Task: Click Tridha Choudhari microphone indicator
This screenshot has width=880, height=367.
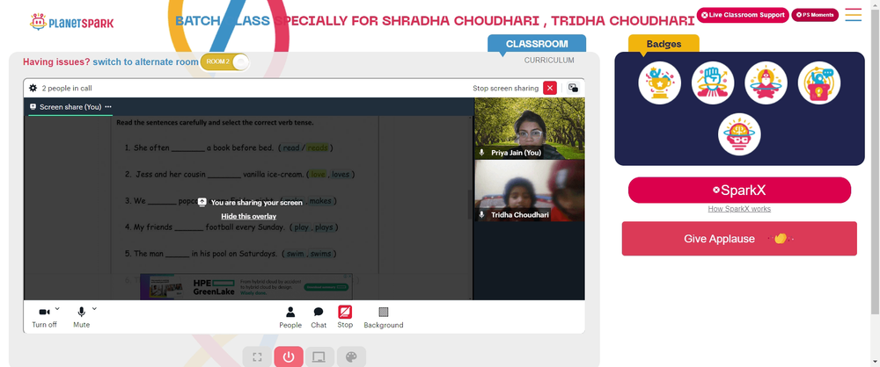Action: coord(481,214)
